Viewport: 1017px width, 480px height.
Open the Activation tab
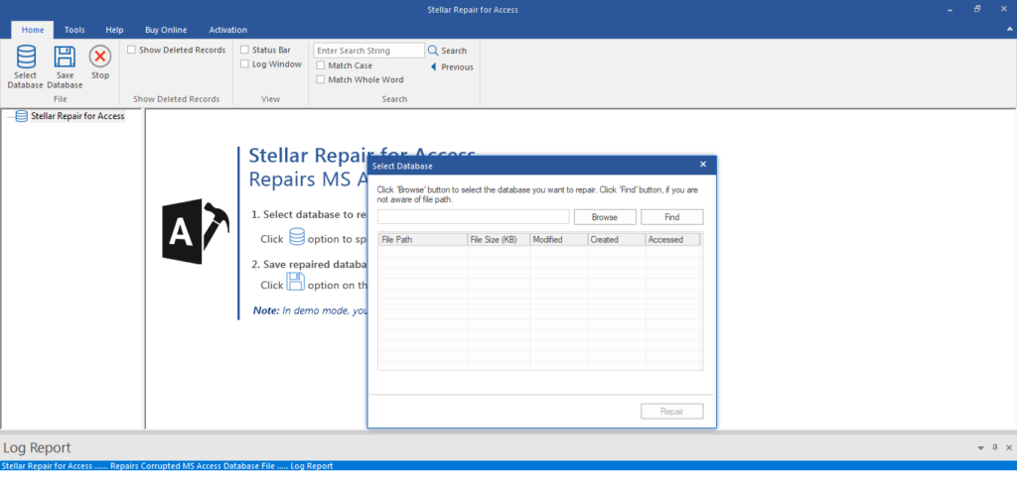tap(227, 30)
